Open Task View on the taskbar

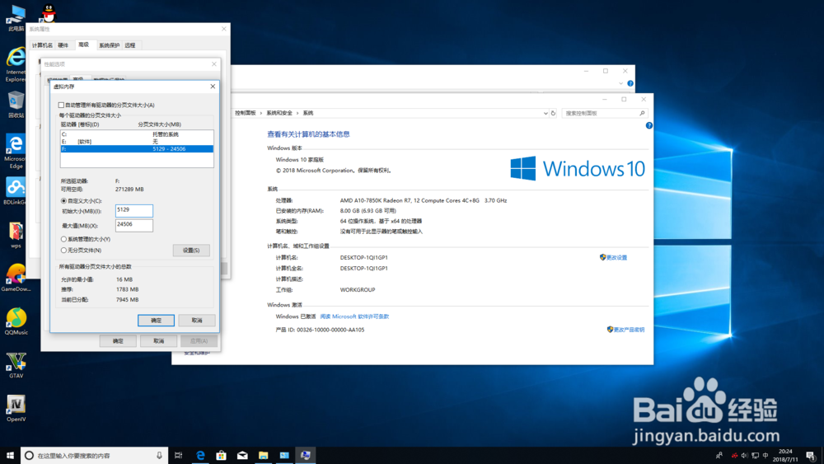(x=179, y=455)
